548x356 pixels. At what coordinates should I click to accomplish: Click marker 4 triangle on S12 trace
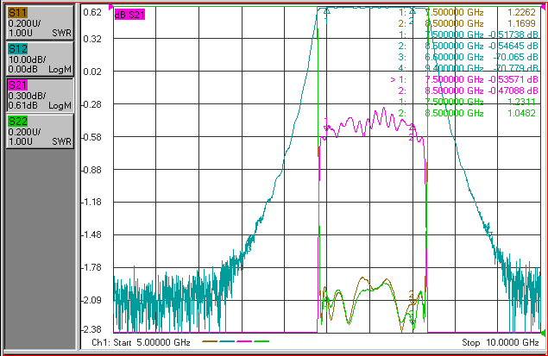pos(489,234)
